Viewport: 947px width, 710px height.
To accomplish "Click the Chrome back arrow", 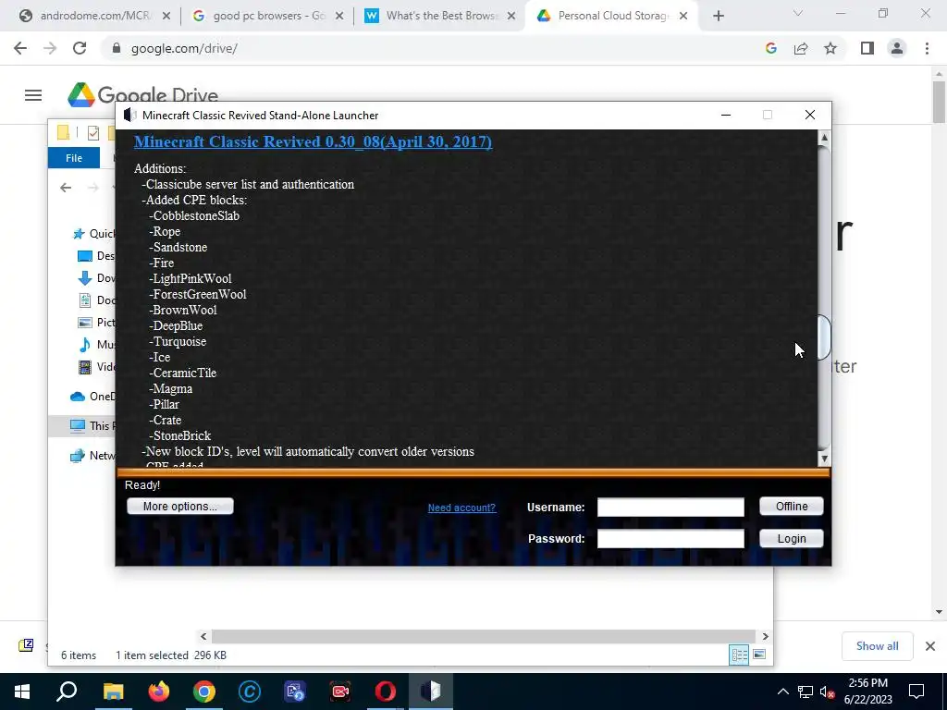I will [x=20, y=48].
